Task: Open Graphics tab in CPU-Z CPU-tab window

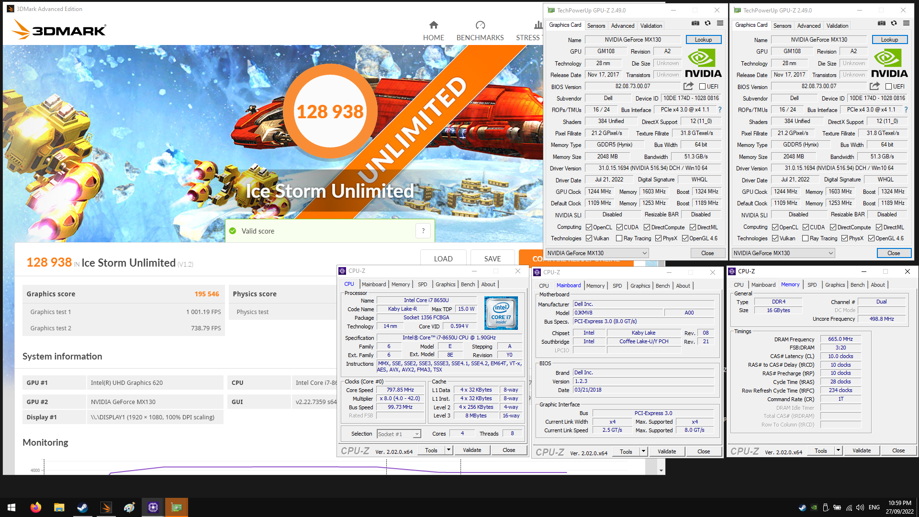Action: click(x=445, y=284)
